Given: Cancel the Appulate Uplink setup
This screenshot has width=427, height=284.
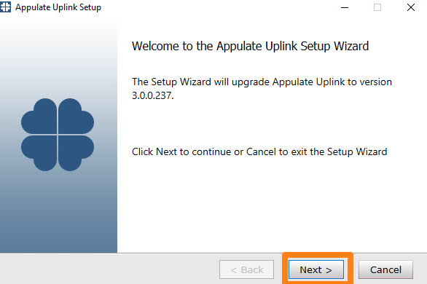Looking at the screenshot, I should pos(385,269).
